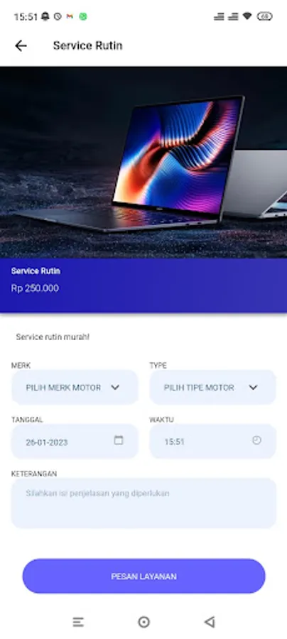Screen dimensions: 287x639
Task: Tap the back arrow icon
Action: [21, 45]
